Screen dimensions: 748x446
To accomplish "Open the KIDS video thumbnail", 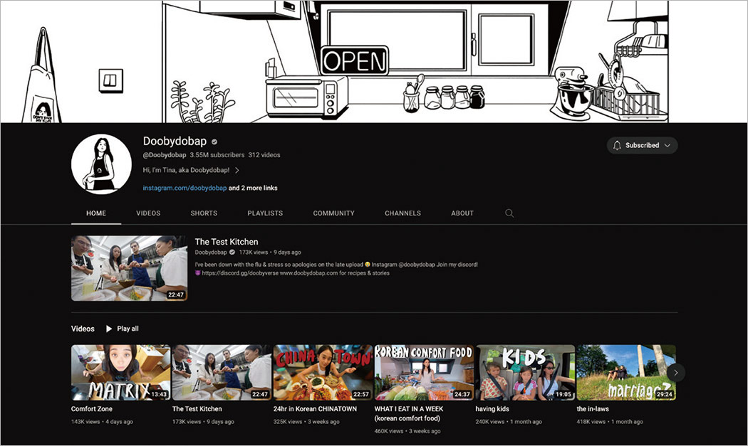I will [x=525, y=373].
